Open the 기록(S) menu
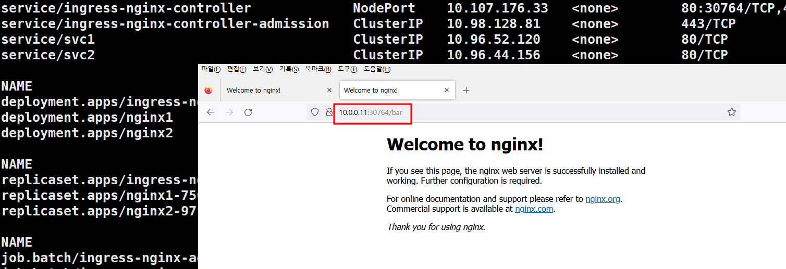The height and width of the screenshot is (269, 786). click(x=289, y=69)
